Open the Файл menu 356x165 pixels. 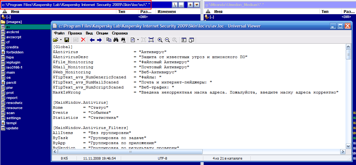(x=59, y=33)
